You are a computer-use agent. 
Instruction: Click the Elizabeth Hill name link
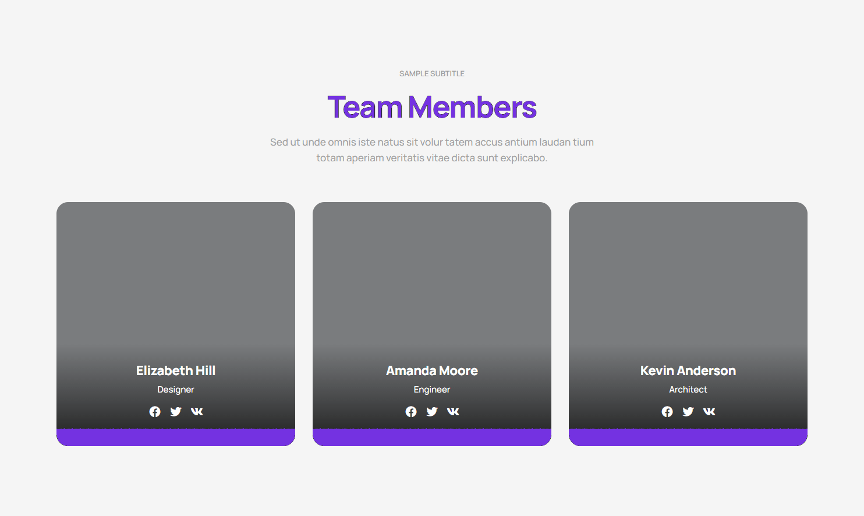176,371
